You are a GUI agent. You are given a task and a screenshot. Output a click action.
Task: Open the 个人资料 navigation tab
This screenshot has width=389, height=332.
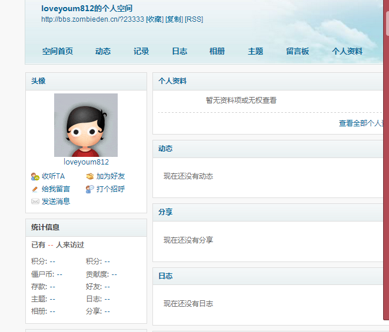(347, 51)
